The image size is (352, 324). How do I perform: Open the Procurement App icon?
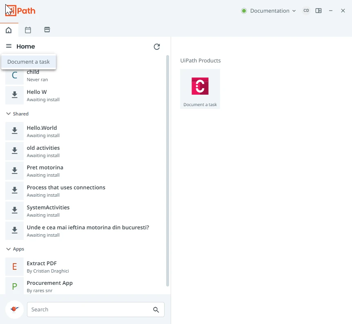(x=14, y=286)
